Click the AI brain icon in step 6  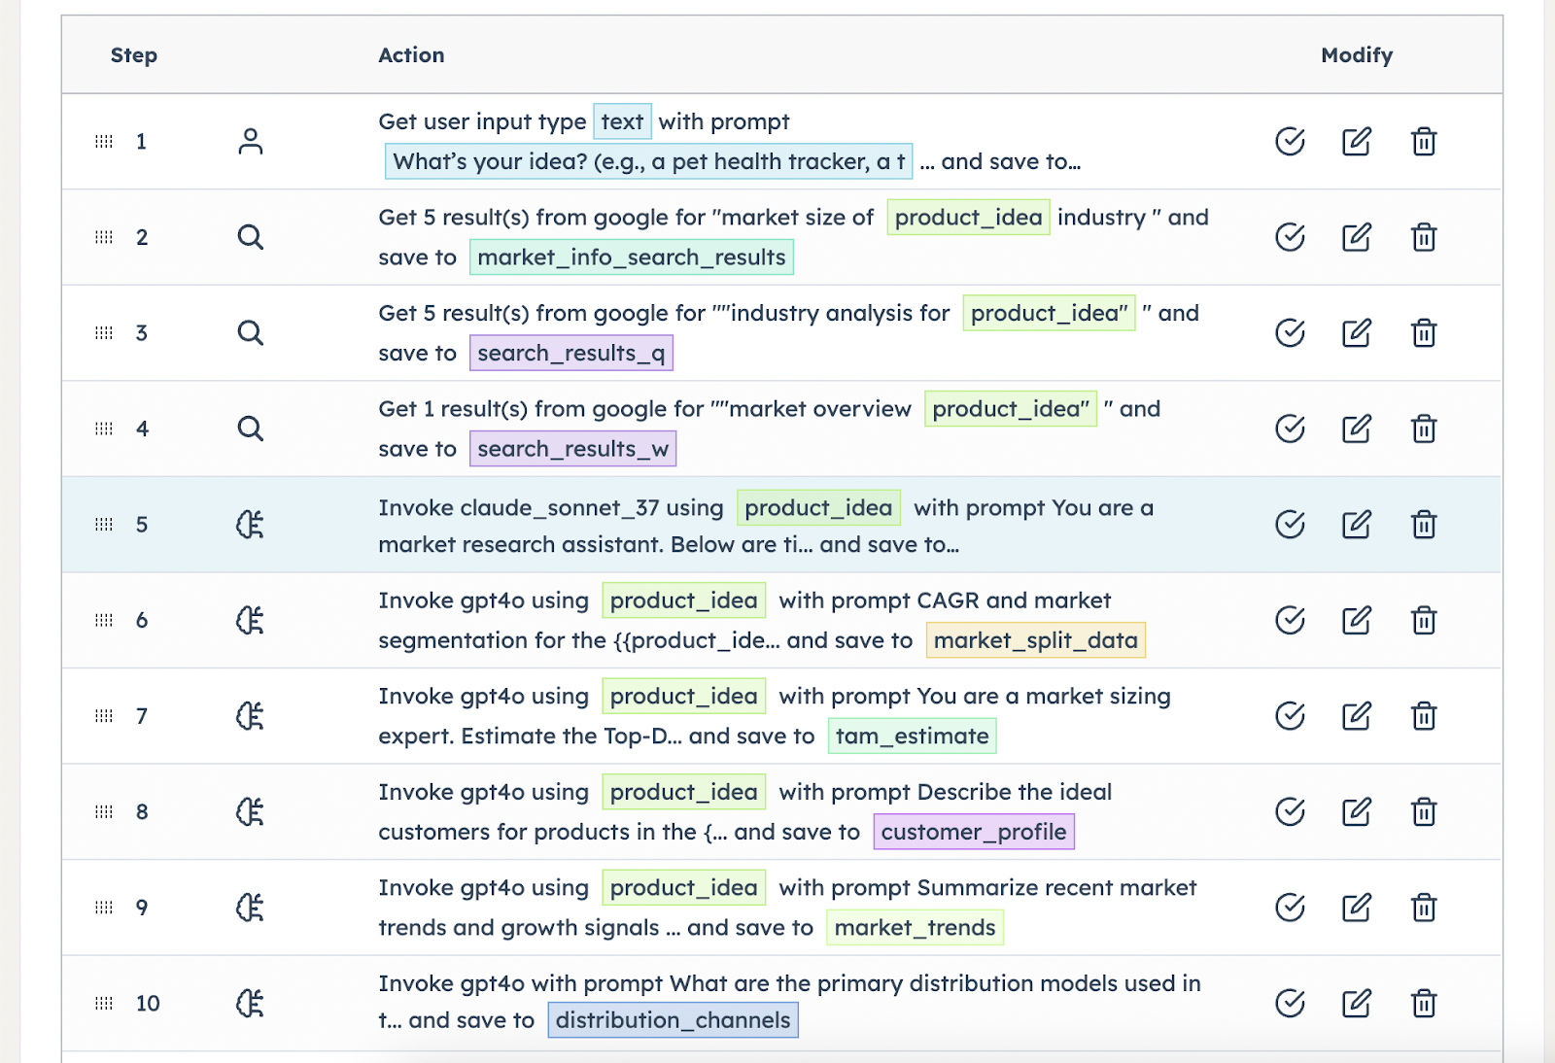[x=250, y=620]
